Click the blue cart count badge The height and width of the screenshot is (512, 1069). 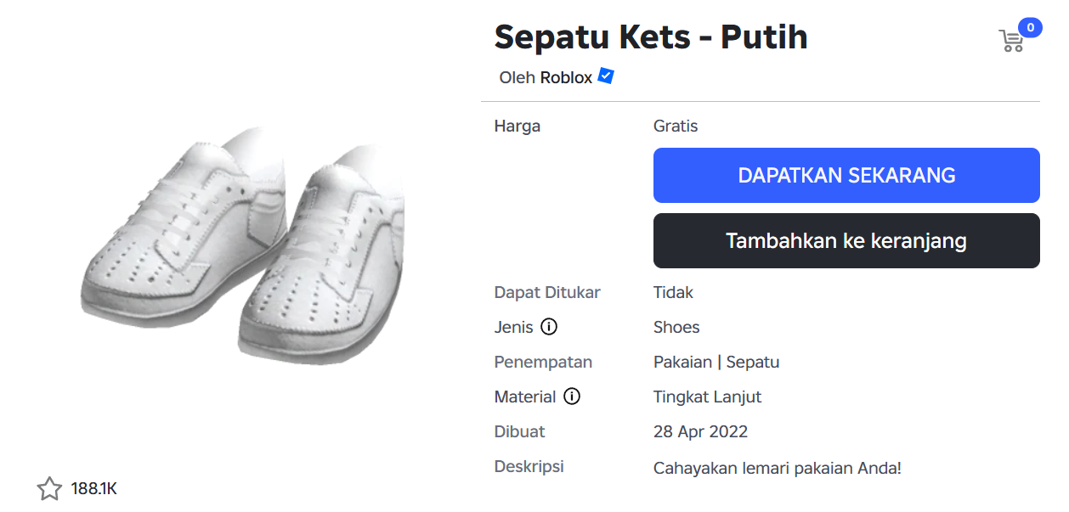(1030, 27)
